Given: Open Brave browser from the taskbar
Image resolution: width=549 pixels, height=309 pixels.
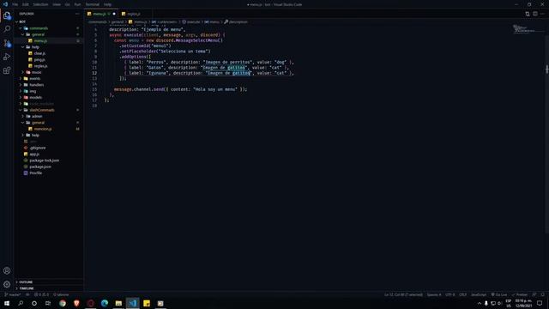Looking at the screenshot, I should click(76, 303).
